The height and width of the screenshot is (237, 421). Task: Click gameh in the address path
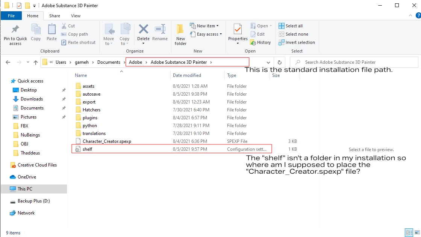coord(82,62)
